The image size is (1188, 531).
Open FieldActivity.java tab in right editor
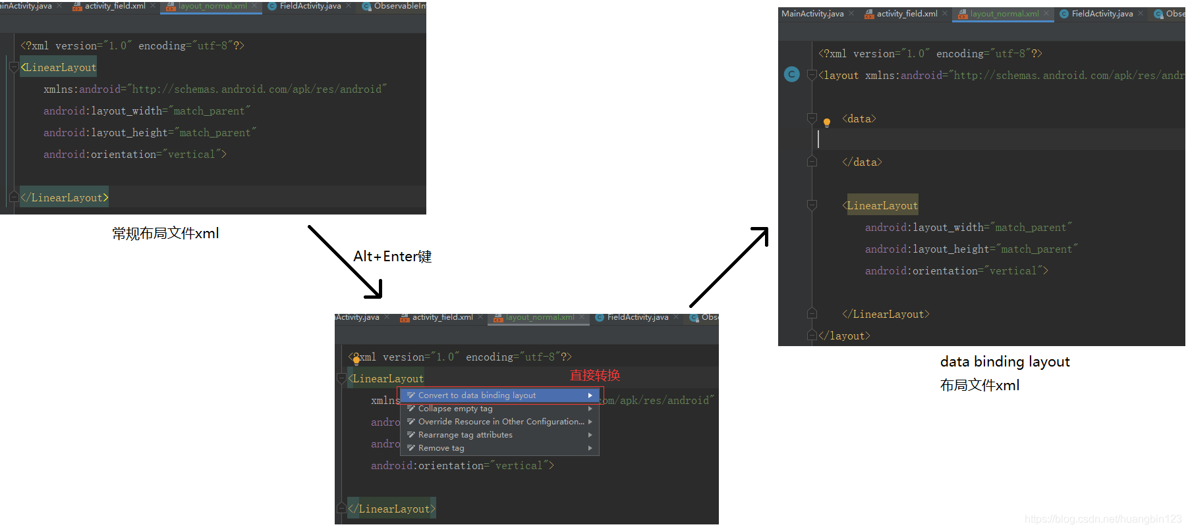click(1102, 14)
